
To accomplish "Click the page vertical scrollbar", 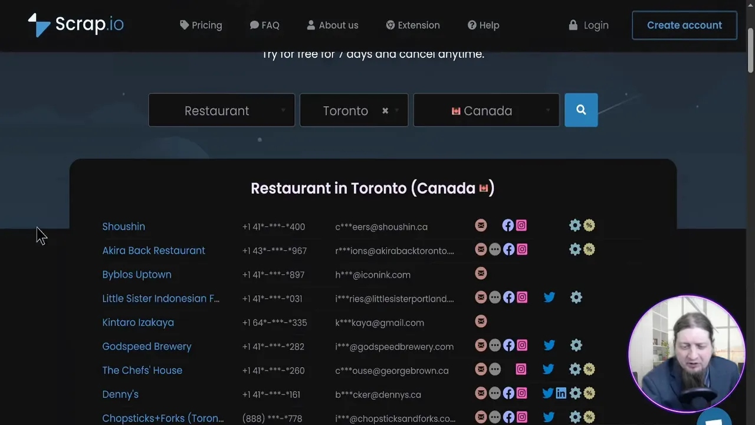I will click(750, 50).
